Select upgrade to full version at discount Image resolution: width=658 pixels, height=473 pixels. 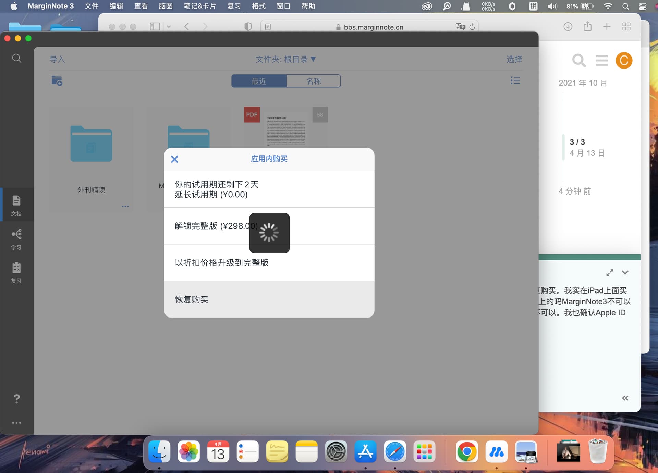coord(269,263)
